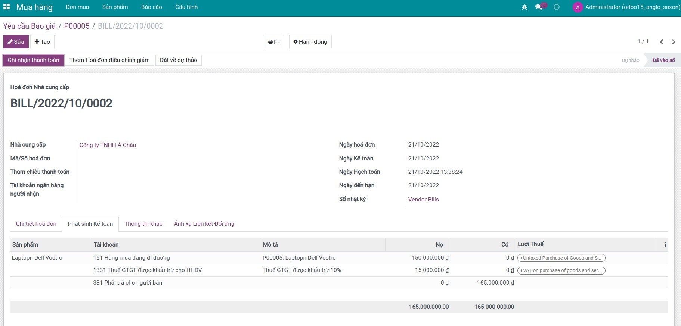Open the Báo cáo menu
681x326 pixels.
tap(151, 7)
